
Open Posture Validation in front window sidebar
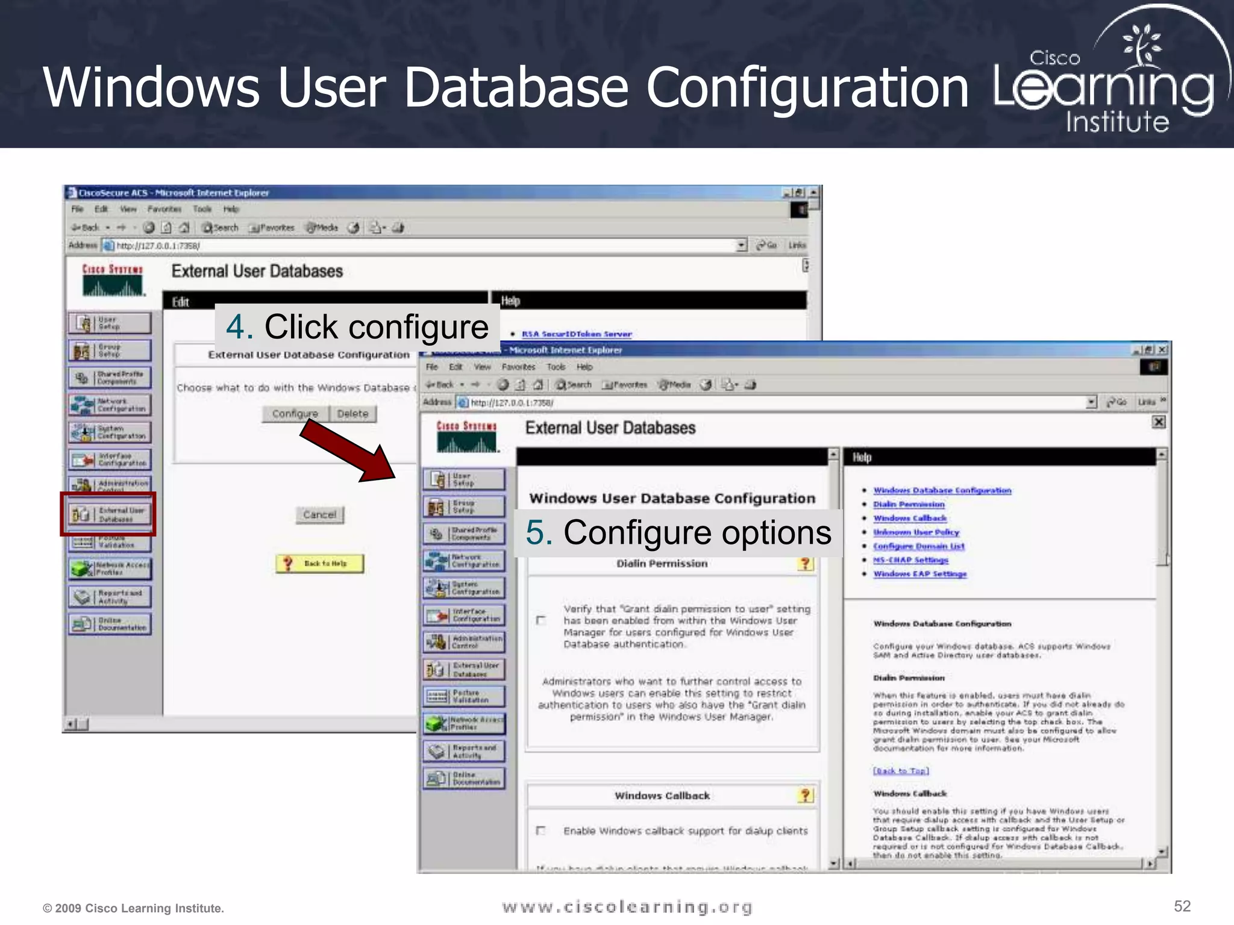464,696
